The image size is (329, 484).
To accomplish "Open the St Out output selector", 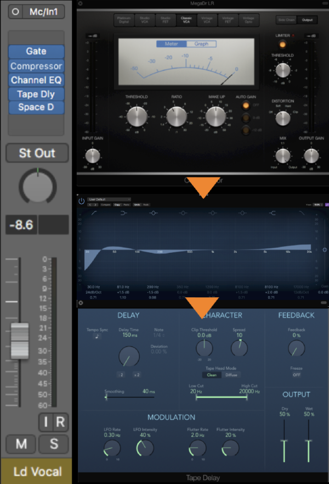I will point(37,153).
